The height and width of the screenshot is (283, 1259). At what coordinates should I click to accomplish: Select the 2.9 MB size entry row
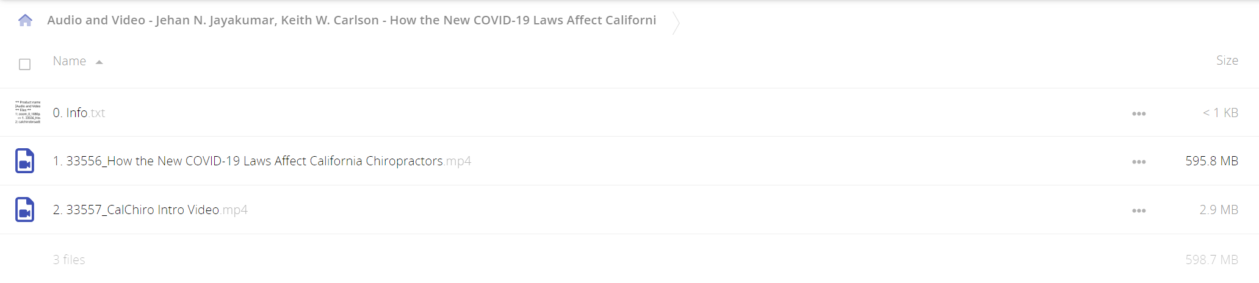(x=629, y=210)
